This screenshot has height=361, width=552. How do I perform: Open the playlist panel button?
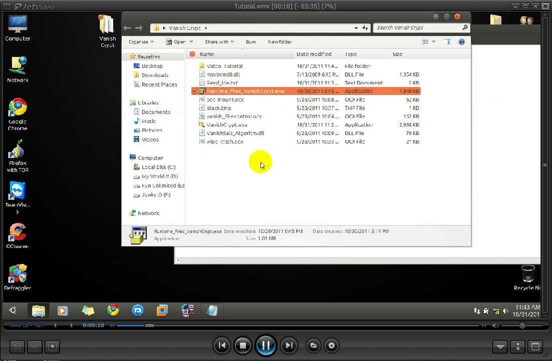tap(535, 346)
